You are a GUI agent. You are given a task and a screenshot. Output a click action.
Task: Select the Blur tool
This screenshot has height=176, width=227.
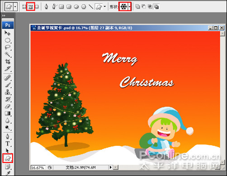click(x=8, y=120)
